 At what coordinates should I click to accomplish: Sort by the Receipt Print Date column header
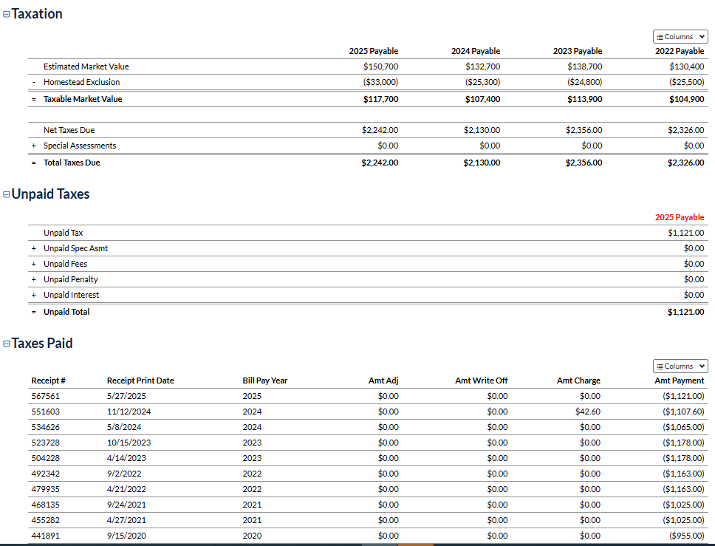click(140, 381)
